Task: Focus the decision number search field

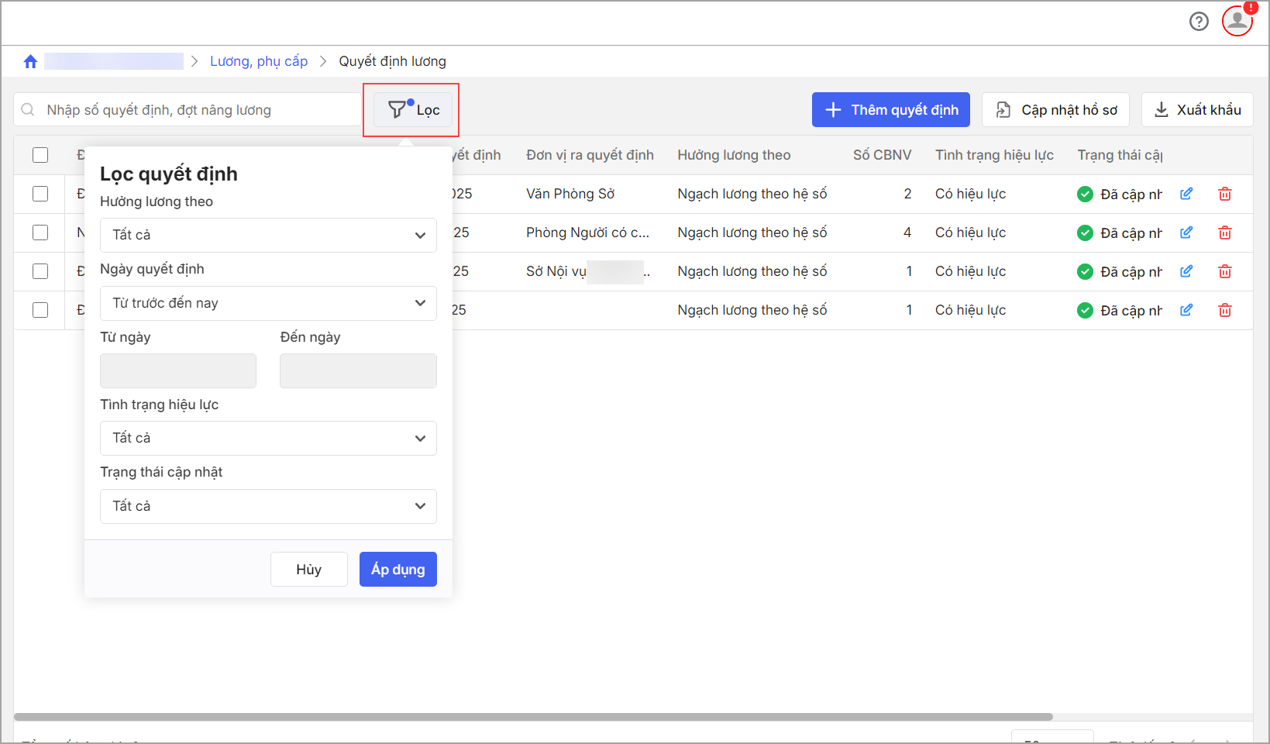Action: click(194, 110)
